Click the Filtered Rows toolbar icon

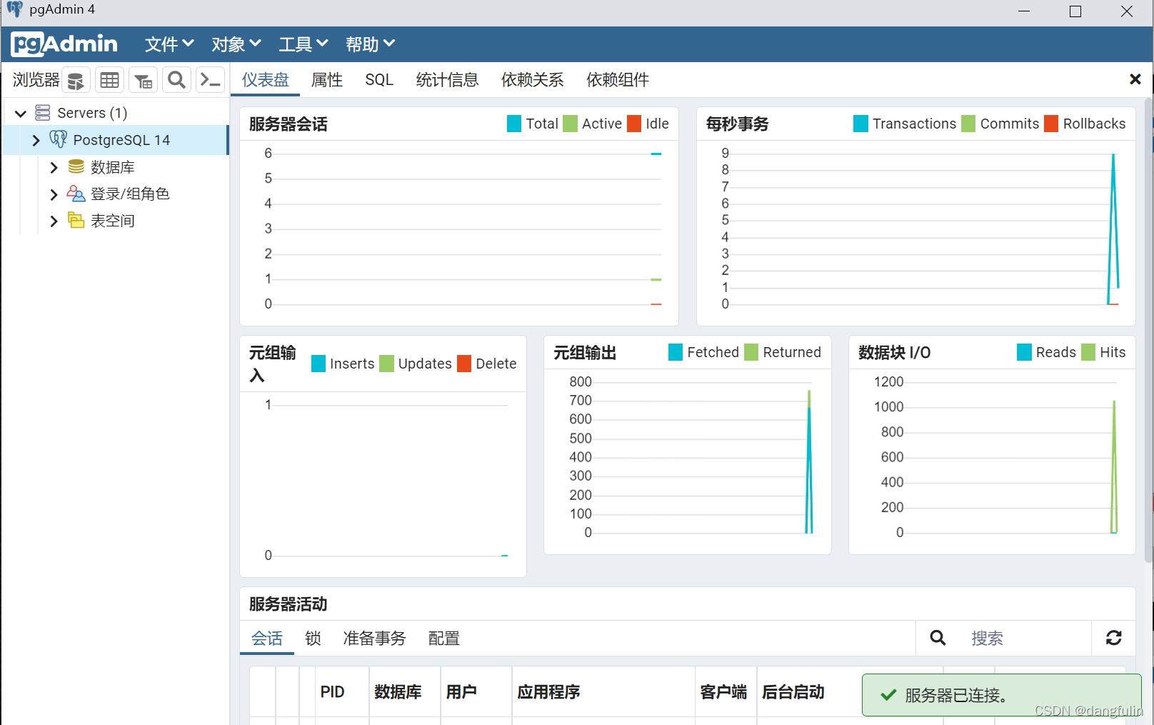click(x=144, y=80)
